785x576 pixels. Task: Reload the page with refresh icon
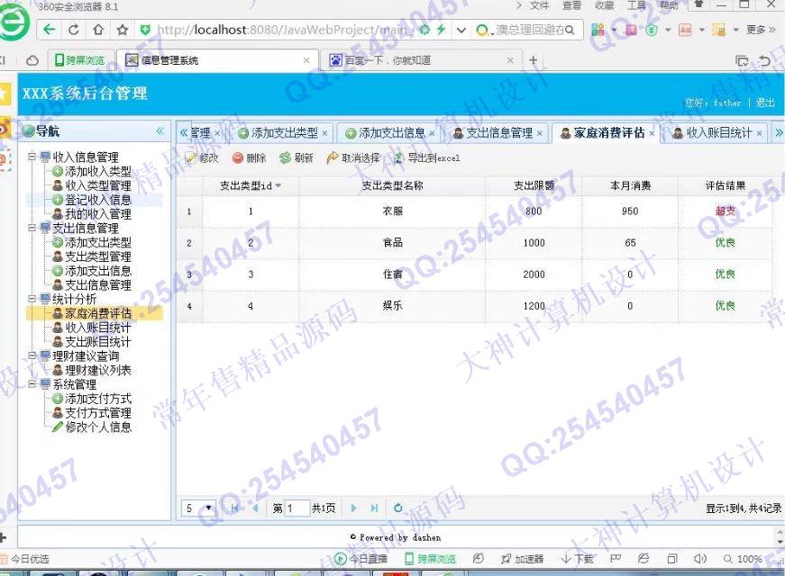click(x=74, y=30)
